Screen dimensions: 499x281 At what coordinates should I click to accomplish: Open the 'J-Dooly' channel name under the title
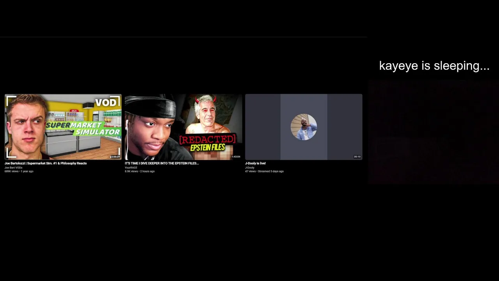(249, 167)
